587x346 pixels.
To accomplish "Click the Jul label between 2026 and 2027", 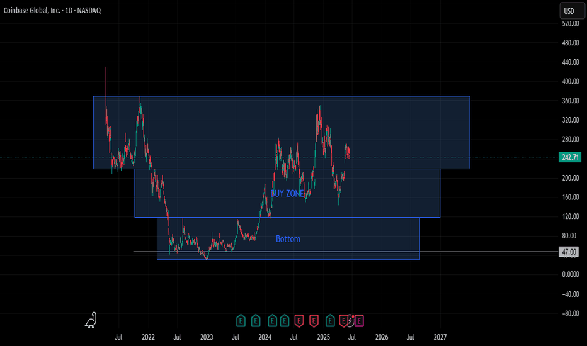I will point(410,337).
